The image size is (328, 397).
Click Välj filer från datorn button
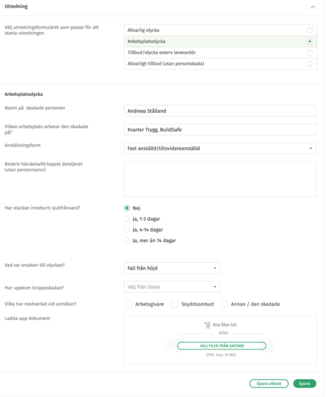[x=222, y=346]
